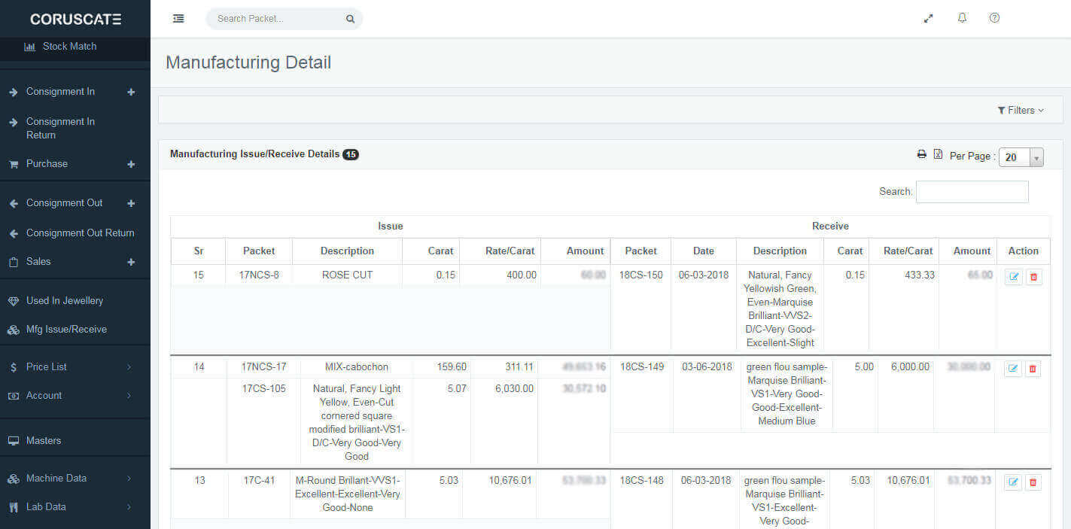The width and height of the screenshot is (1071, 529).
Task: Toggle the sidebar collapse hamburger icon
Action: click(x=178, y=19)
